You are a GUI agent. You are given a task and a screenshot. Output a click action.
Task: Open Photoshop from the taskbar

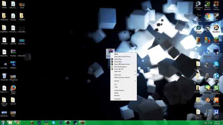61,123
